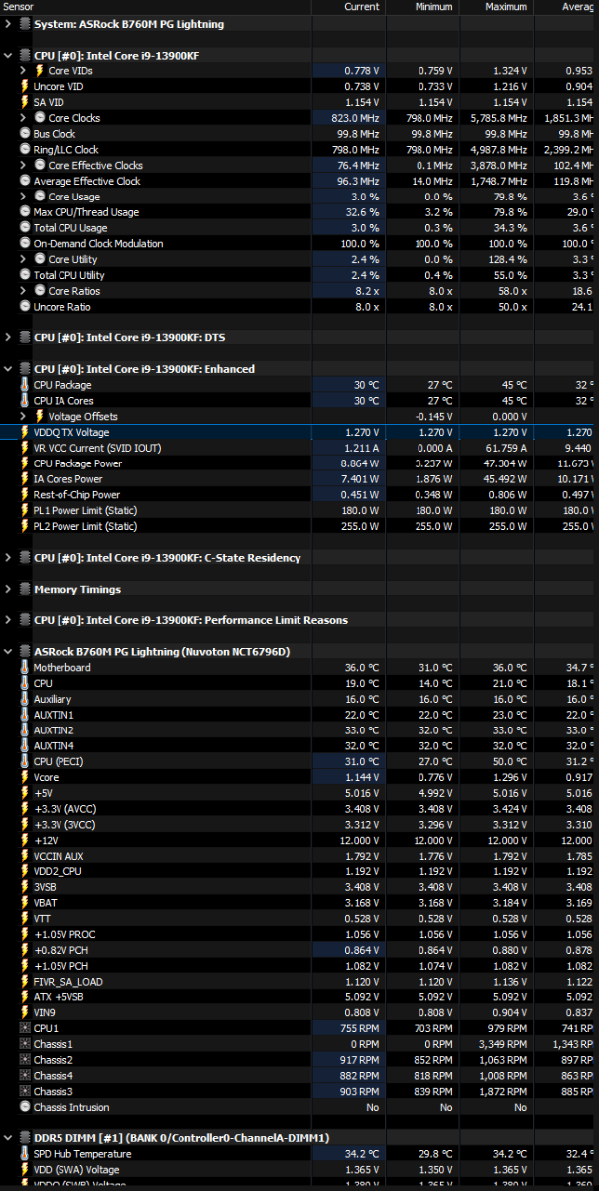Click the lightning icon beside VBAT
Viewport: 599px width, 1191px height.
pos(25,903)
